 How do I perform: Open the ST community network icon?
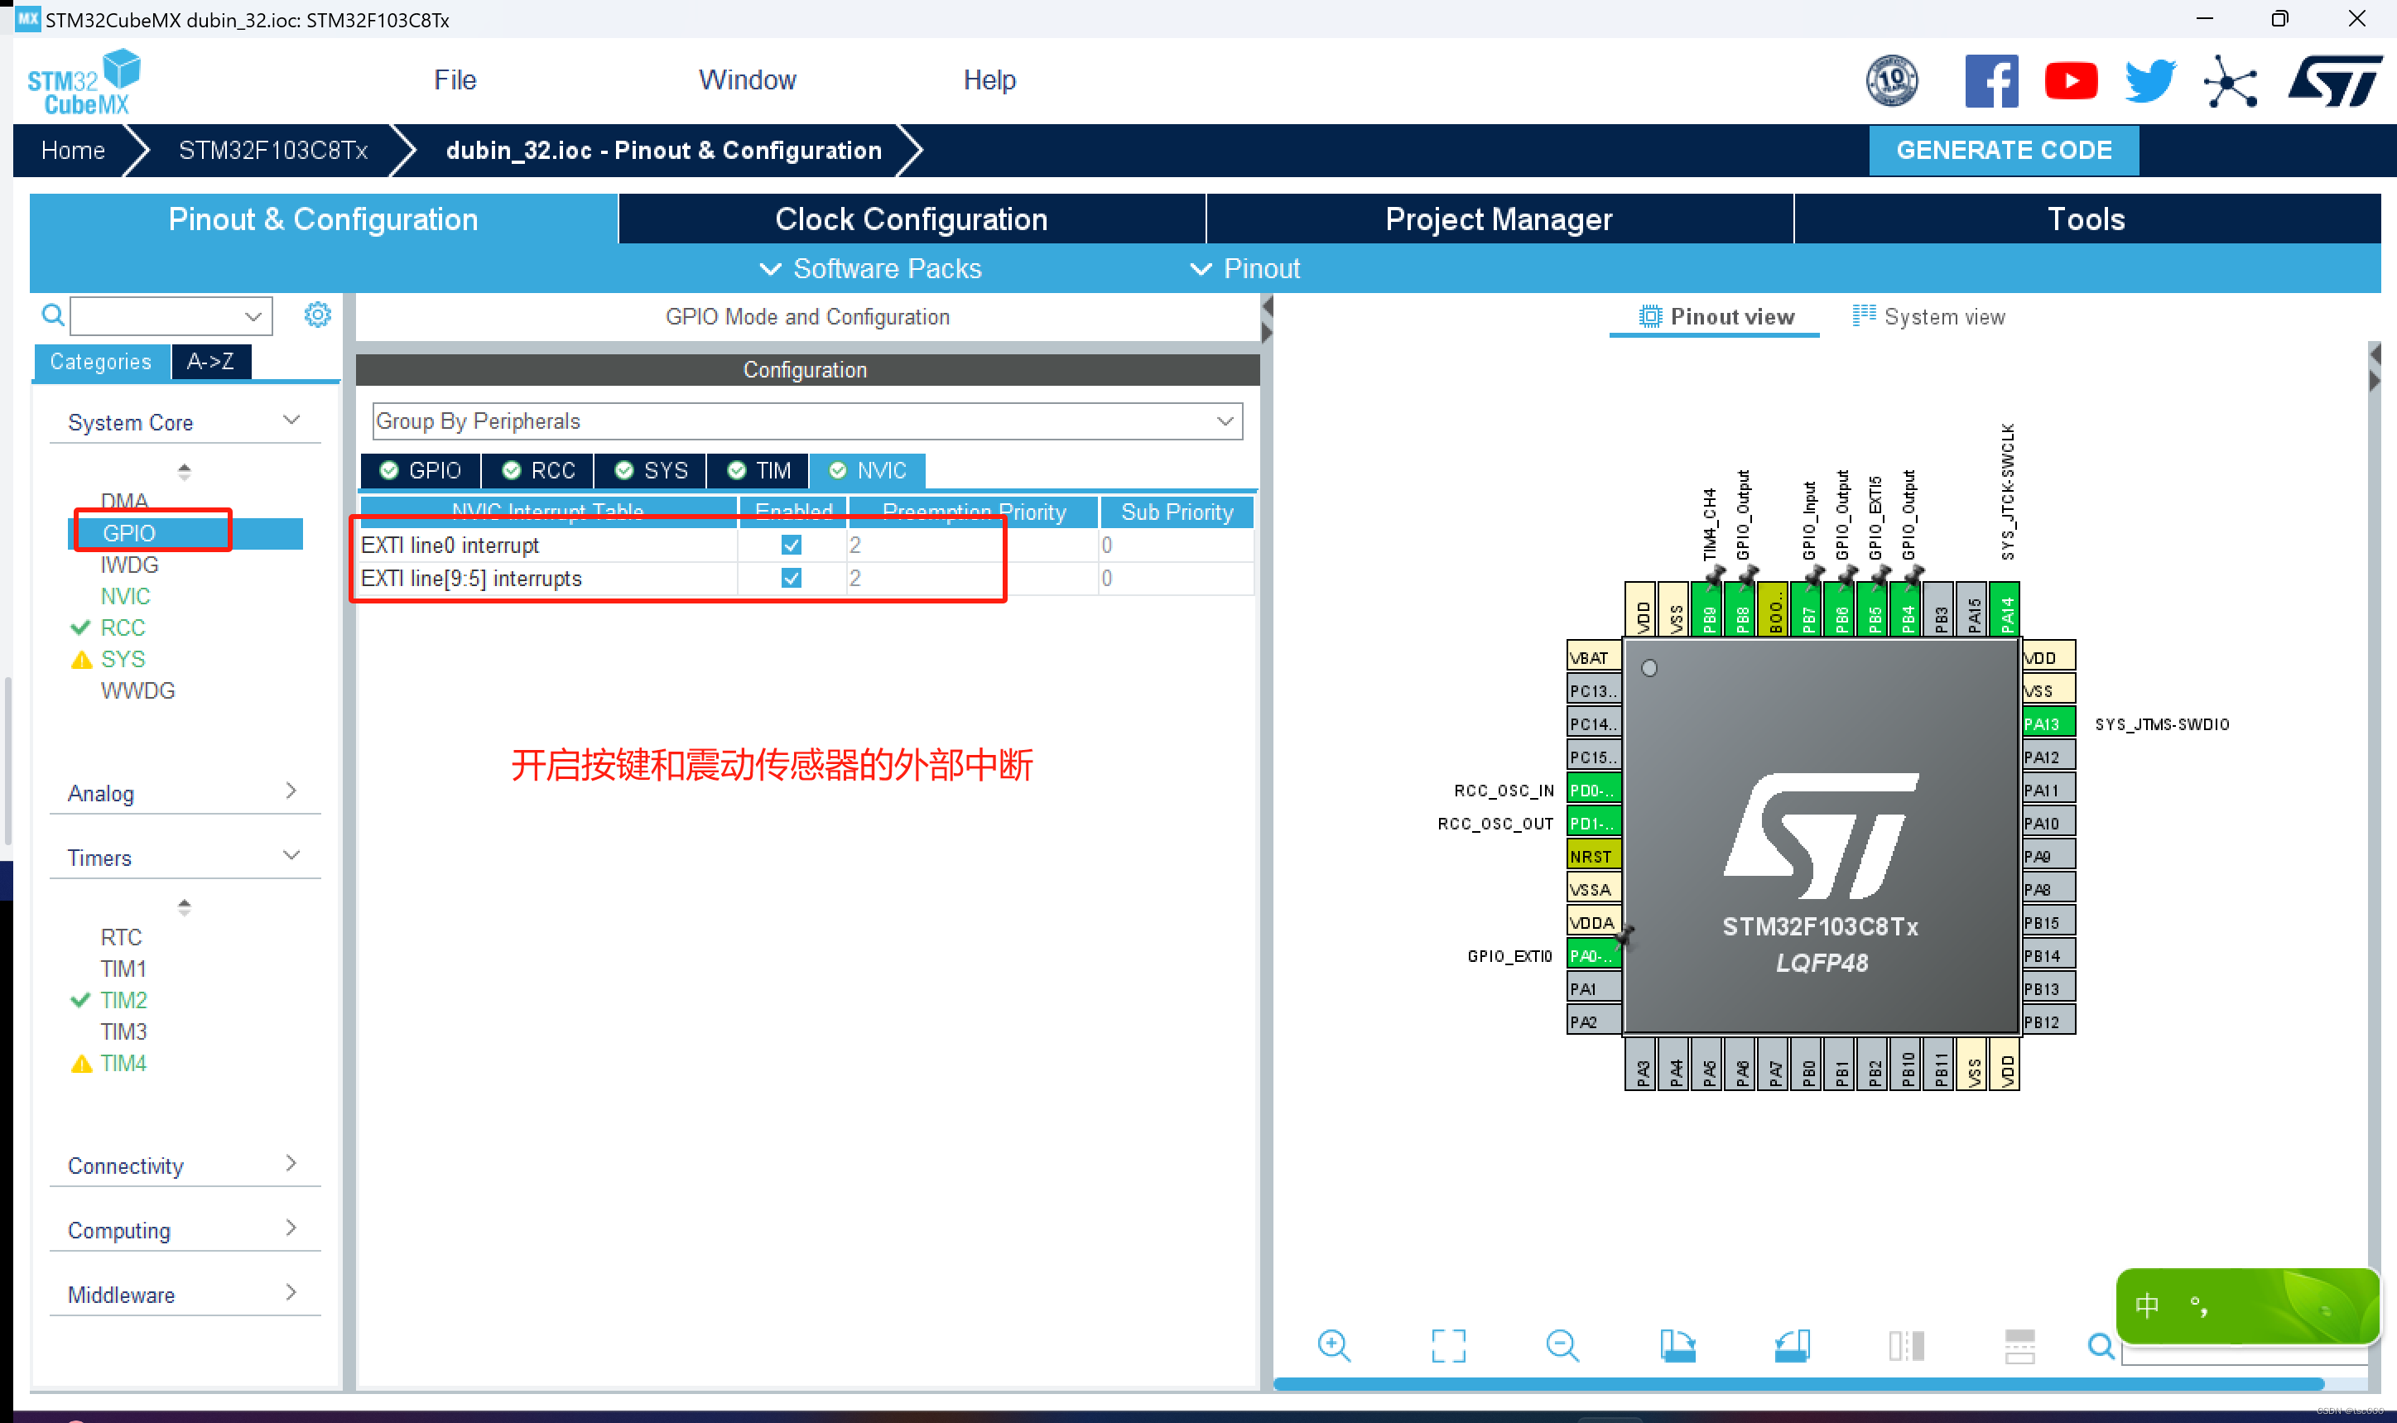pyautogui.click(x=2231, y=80)
